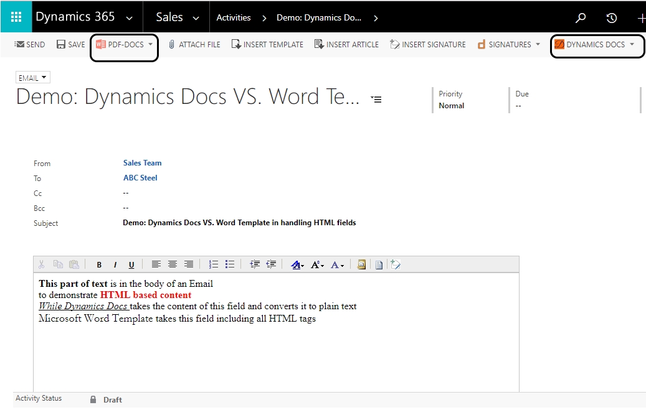Click SEND to send the email
This screenshot has width=646, height=410.
click(x=29, y=44)
